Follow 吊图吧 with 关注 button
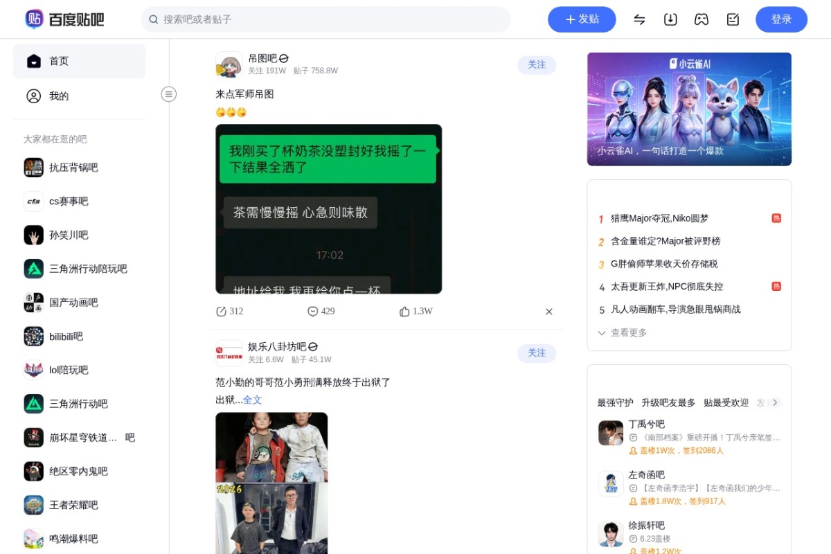 tap(537, 64)
